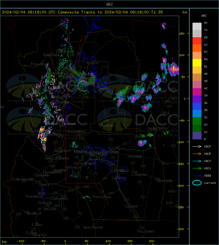Click the cyan VBCT arrow icon
Image resolution: width=219 pixels, height=245 pixels.
(197, 161)
